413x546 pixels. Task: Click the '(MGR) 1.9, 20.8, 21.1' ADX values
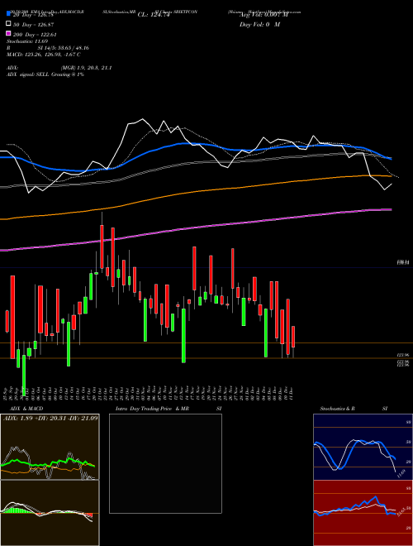86,68
